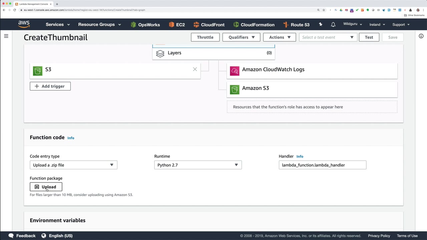Open the Other Bookmarks folder

414,15
